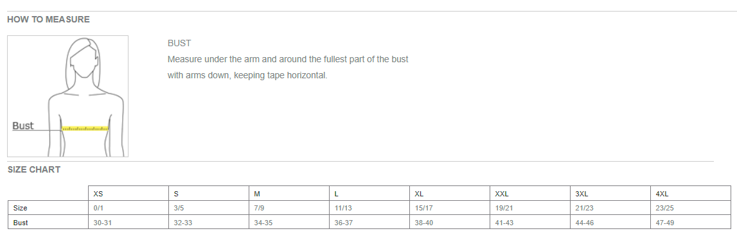The height and width of the screenshot is (231, 737).
Task: Click the BUST instruction title
Action: [179, 43]
